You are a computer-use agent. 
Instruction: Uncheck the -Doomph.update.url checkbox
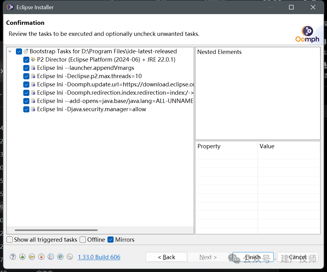tap(26, 85)
